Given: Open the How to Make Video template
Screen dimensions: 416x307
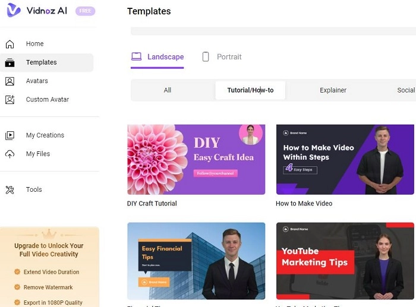Looking at the screenshot, I should [345, 159].
